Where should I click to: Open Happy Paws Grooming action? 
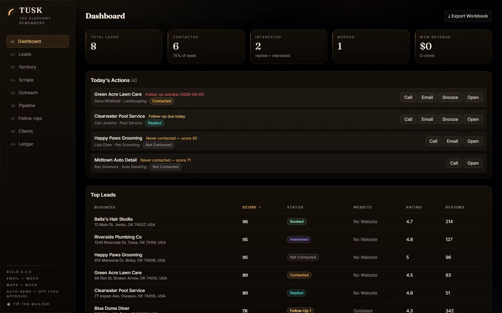point(473,141)
